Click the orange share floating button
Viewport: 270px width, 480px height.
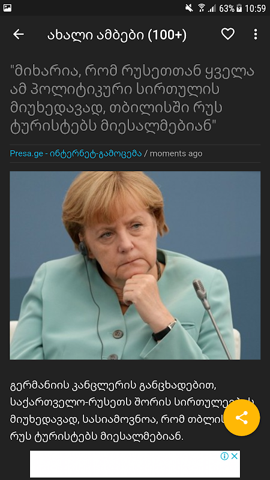pyautogui.click(x=242, y=418)
